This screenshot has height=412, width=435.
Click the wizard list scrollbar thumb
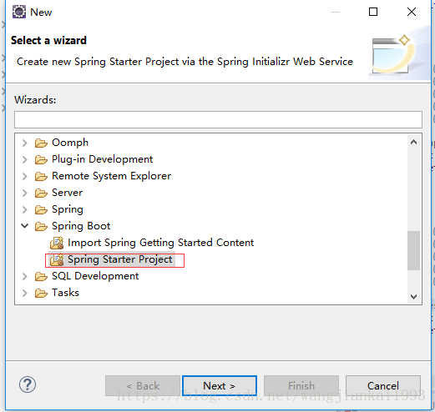coord(413,250)
